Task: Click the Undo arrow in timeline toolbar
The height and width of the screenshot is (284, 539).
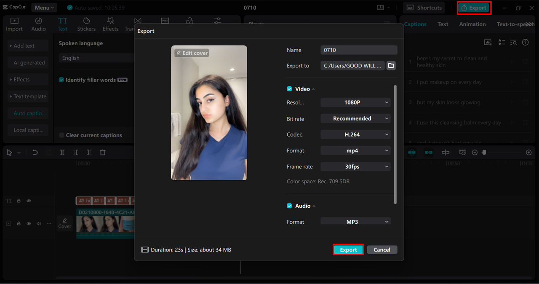Action: tap(35, 153)
